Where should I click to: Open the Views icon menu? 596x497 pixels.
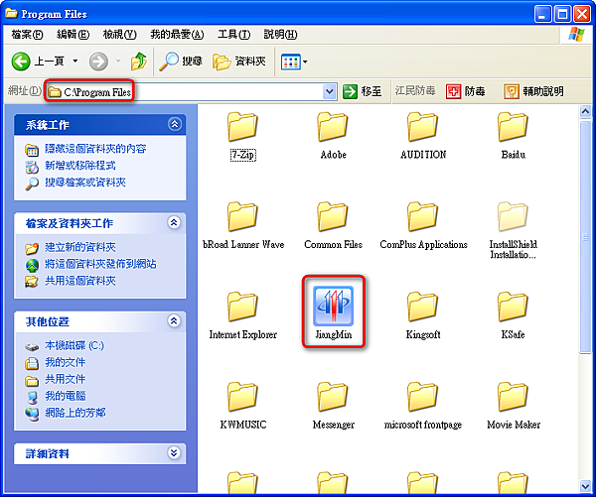[294, 62]
